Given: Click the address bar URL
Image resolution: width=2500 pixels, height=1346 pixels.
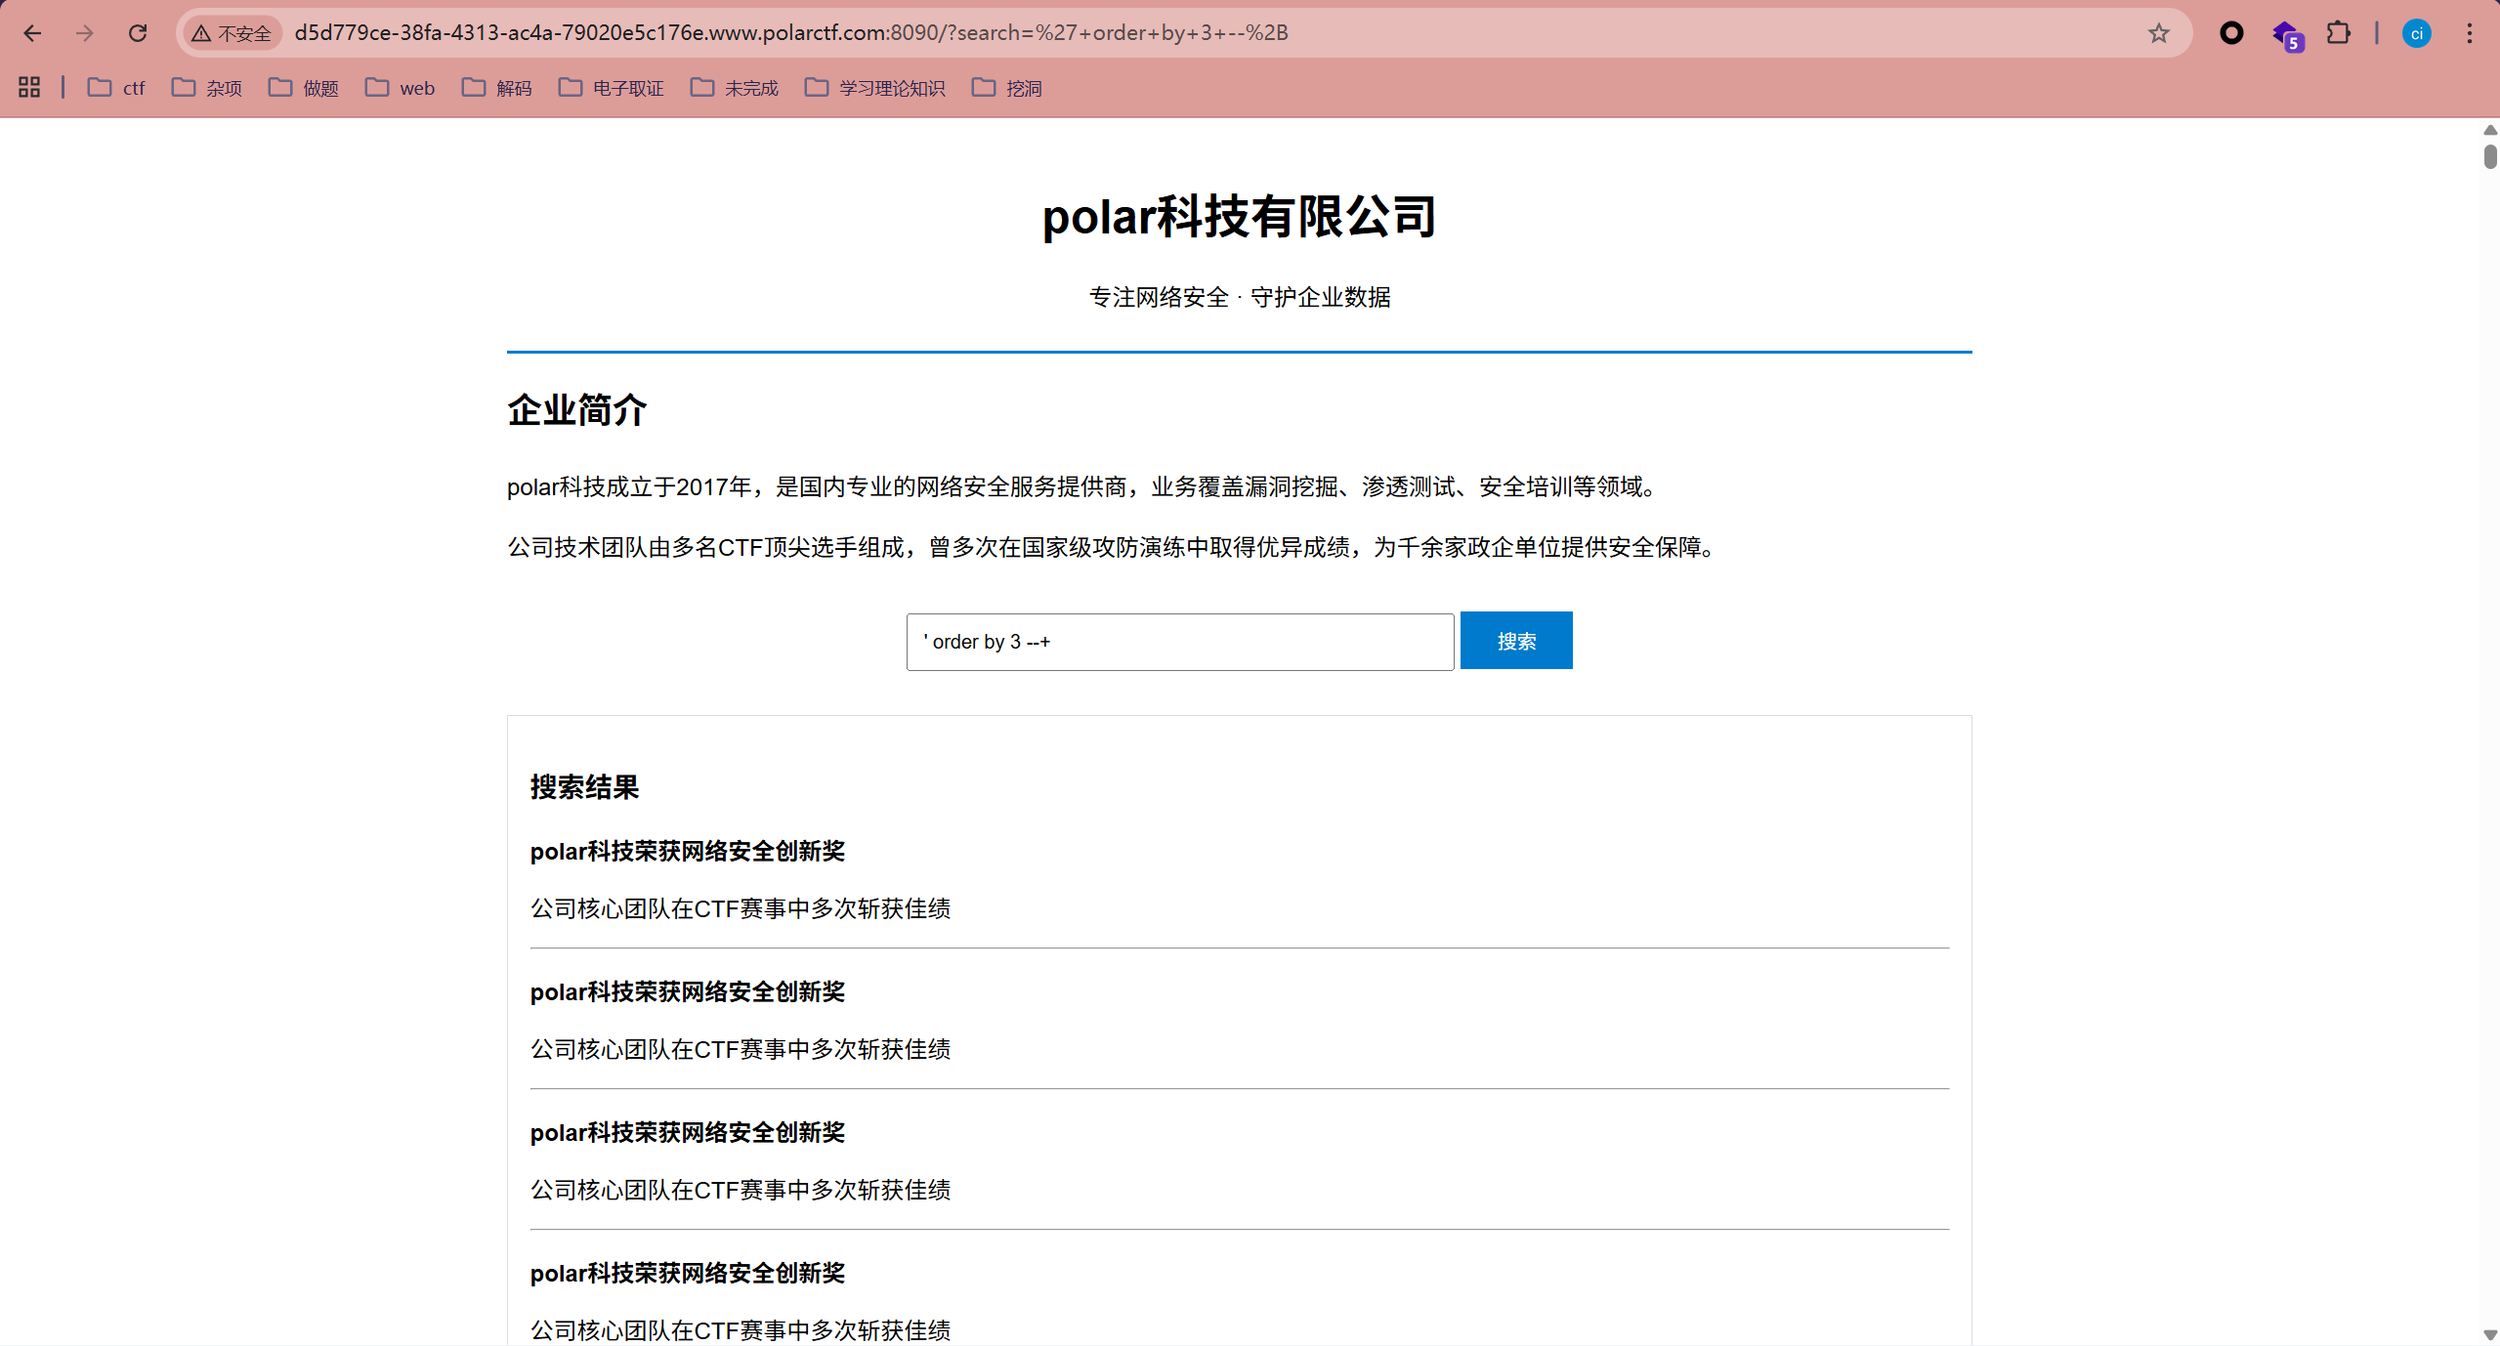Looking at the screenshot, I should pos(791,33).
